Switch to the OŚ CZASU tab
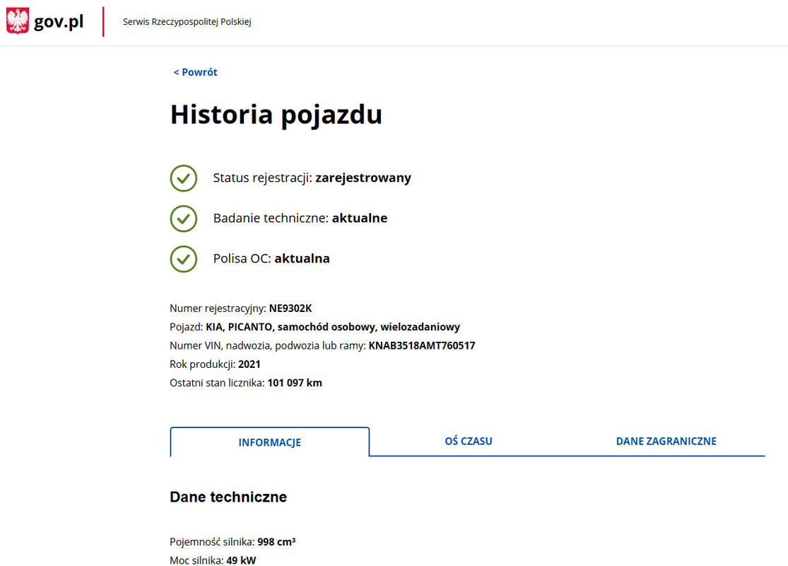The height and width of the screenshot is (566, 788). pyautogui.click(x=468, y=441)
